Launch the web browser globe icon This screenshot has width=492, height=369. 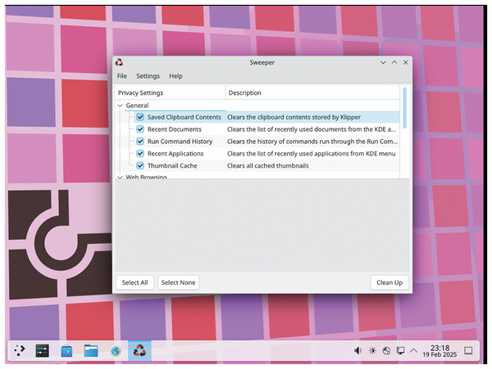(116, 351)
